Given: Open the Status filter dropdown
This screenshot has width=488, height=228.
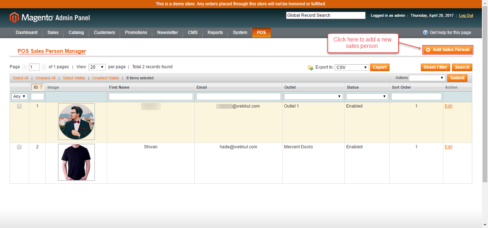Looking at the screenshot, I should coord(367,96).
